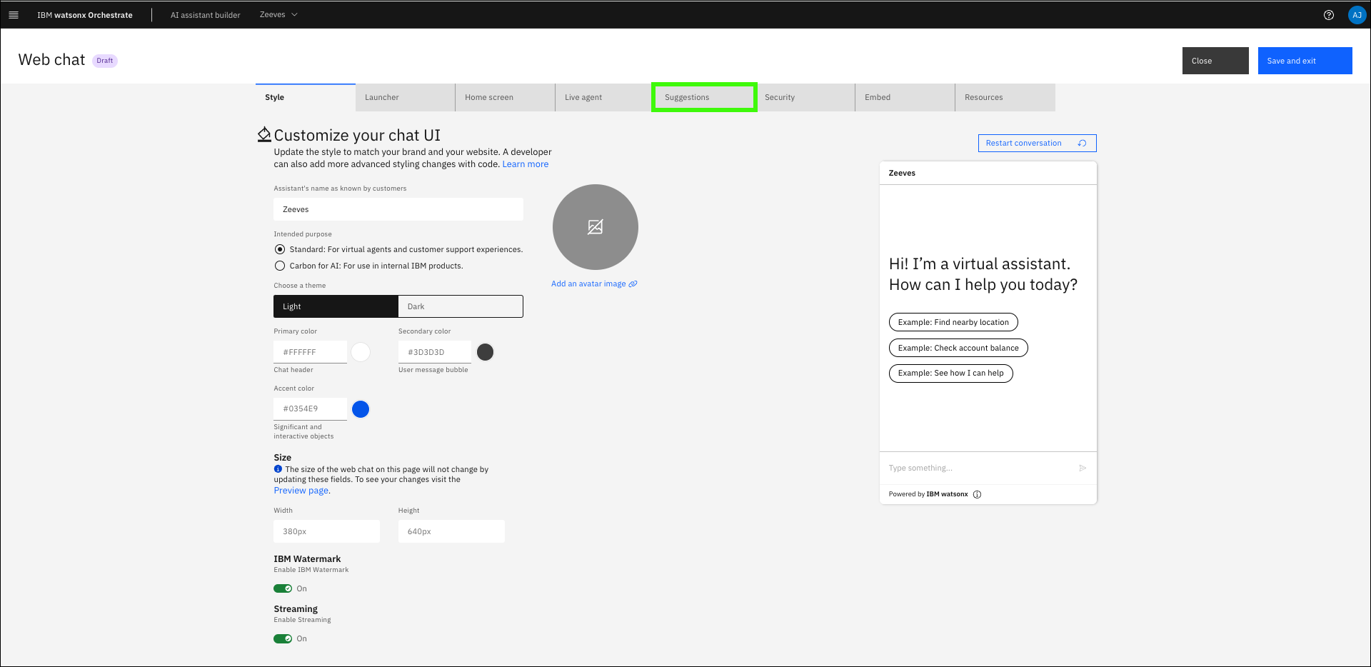The height and width of the screenshot is (667, 1371).
Task: Open the AJ user profile avatar
Action: click(x=1357, y=15)
